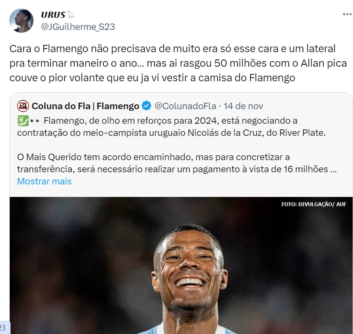Click the eyes emoji in quoted tweet
This screenshot has width=353, height=334.
35,121
